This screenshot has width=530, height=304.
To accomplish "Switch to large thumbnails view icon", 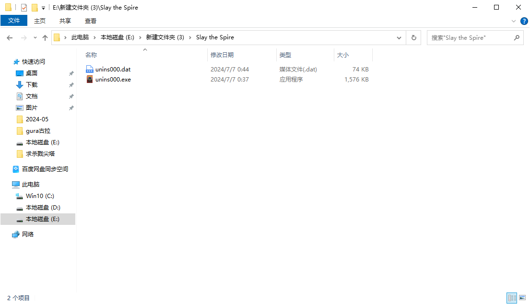I will (522, 298).
